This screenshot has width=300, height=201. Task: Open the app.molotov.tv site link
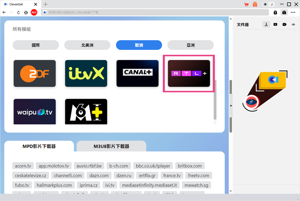pos(54,166)
